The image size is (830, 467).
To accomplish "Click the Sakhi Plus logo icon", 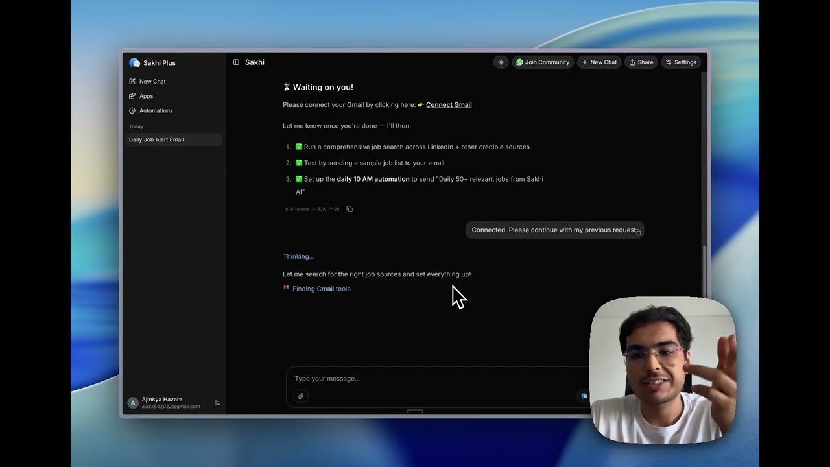I will 135,63.
